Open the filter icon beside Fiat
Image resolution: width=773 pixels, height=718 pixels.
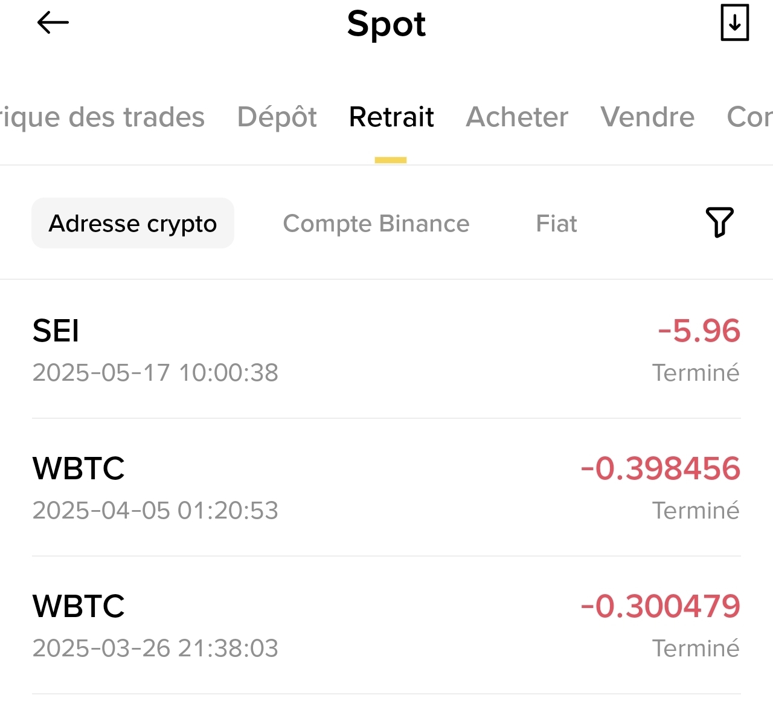[x=719, y=222]
